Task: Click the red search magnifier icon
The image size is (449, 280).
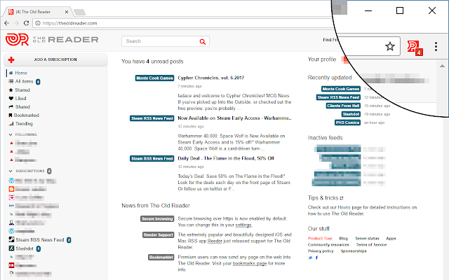Action: click(203, 42)
